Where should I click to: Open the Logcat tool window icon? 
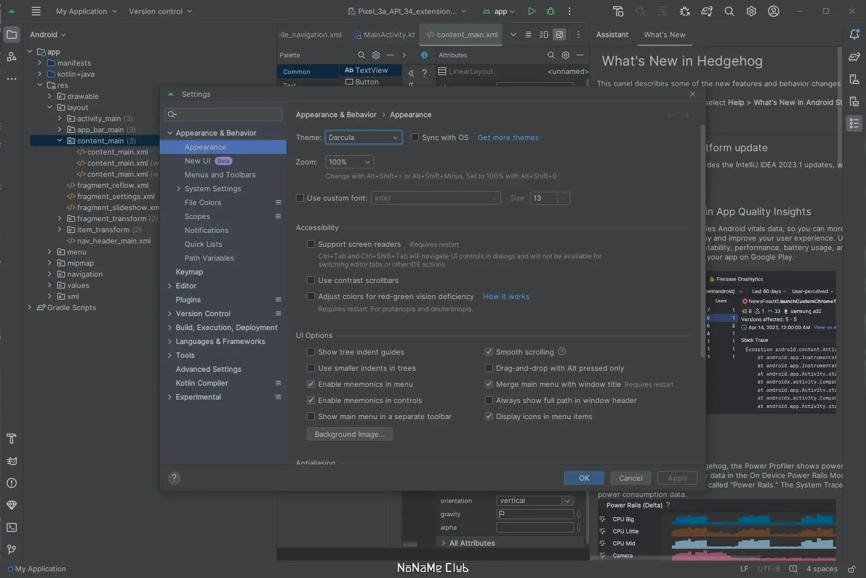pyautogui.click(x=11, y=461)
